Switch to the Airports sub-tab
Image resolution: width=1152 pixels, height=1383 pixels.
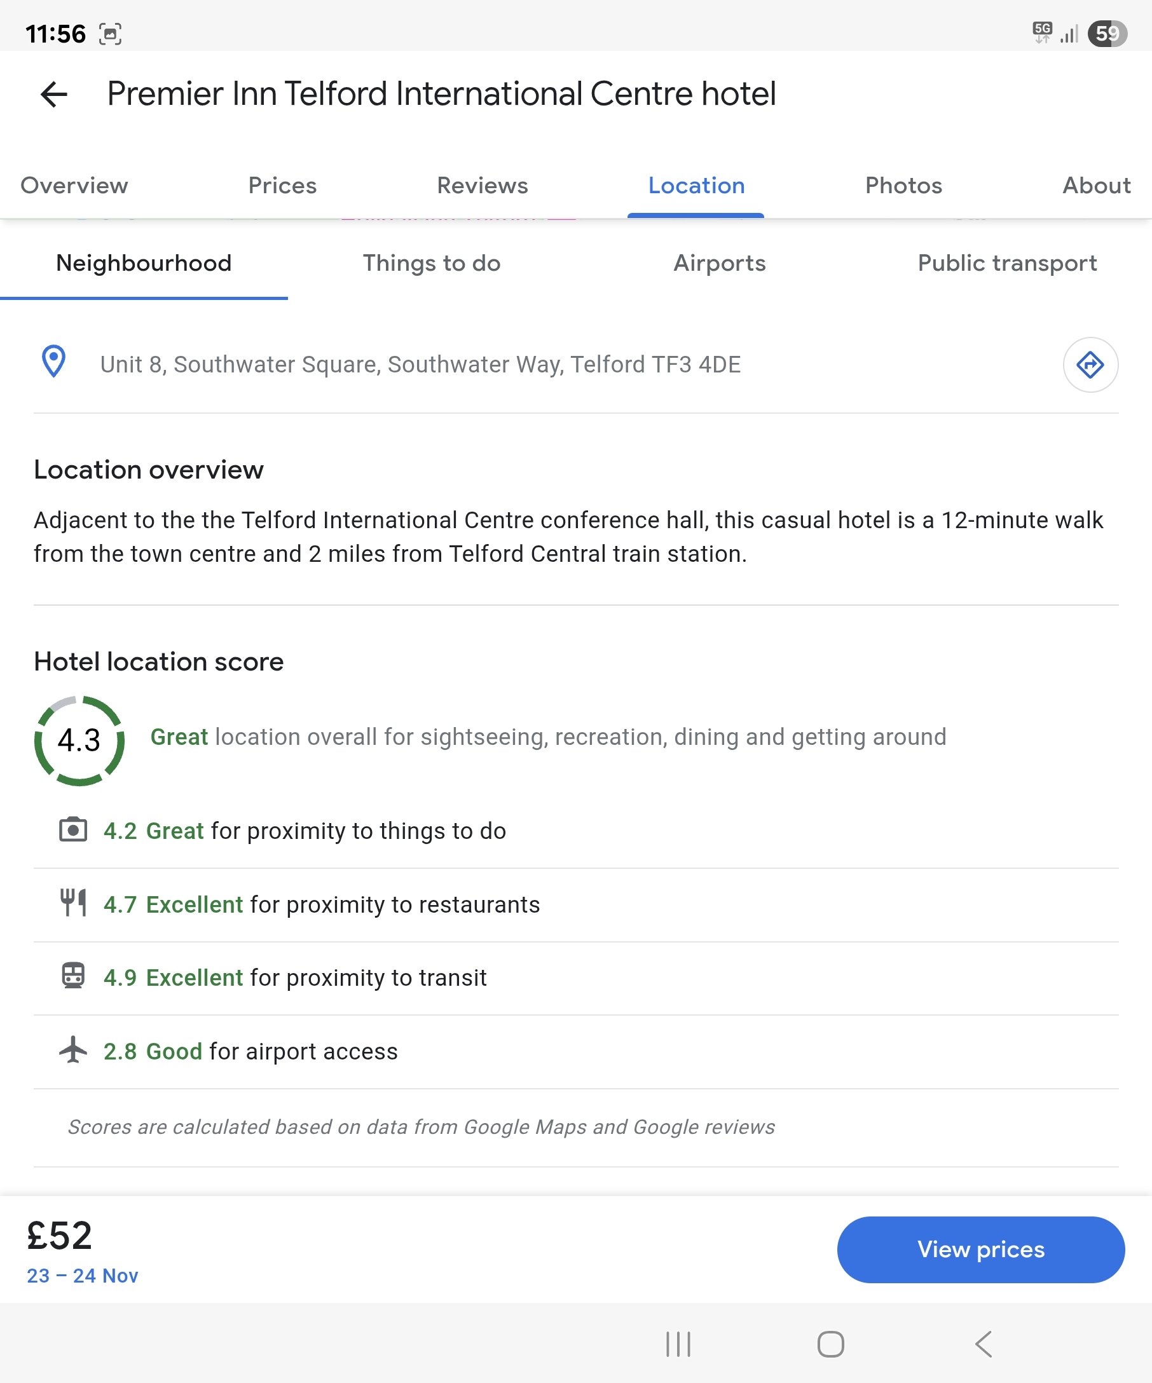[719, 263]
